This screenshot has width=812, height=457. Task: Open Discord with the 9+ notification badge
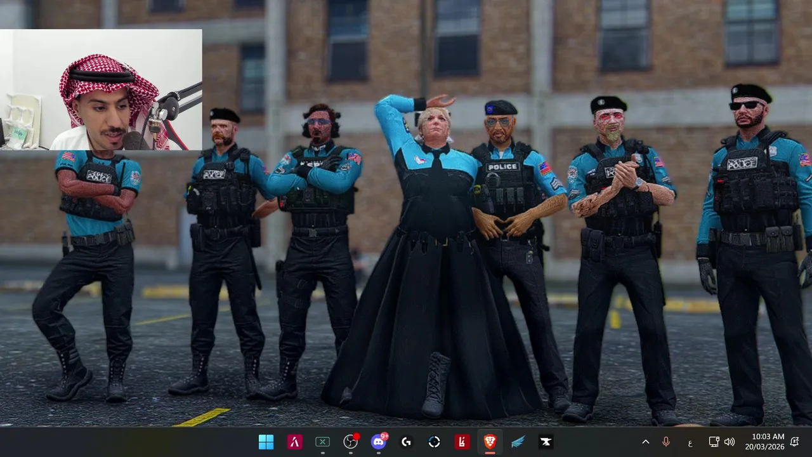pyautogui.click(x=379, y=442)
